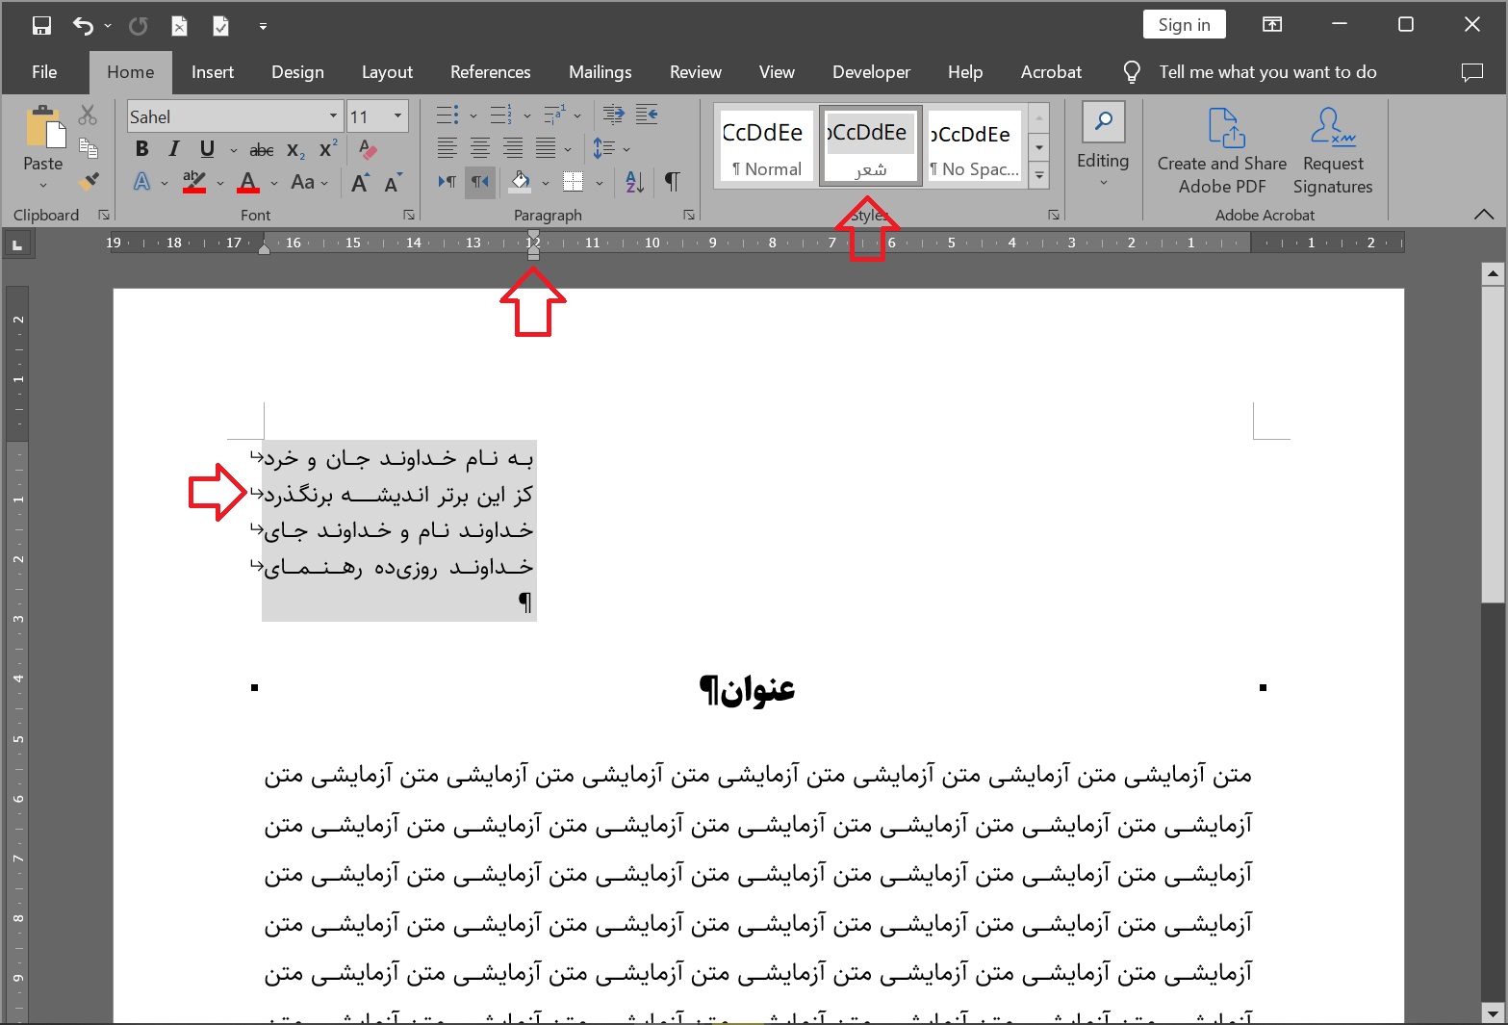Open the font color dropdown arrow
Viewport: 1508px width, 1025px height.
point(274,182)
